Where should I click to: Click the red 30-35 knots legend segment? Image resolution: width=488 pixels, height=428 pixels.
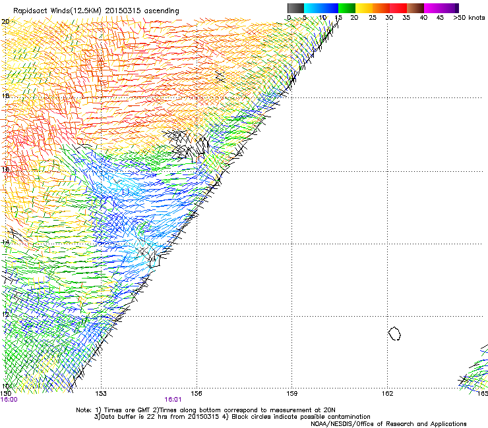(x=398, y=8)
